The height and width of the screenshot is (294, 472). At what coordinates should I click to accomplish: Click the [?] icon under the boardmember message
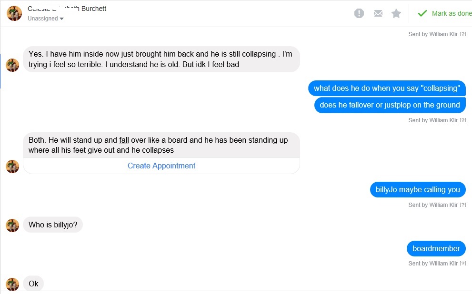point(462,264)
